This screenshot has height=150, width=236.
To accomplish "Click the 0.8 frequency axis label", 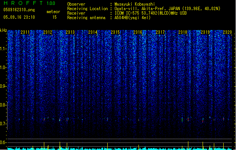I will (x=3, y=105).
